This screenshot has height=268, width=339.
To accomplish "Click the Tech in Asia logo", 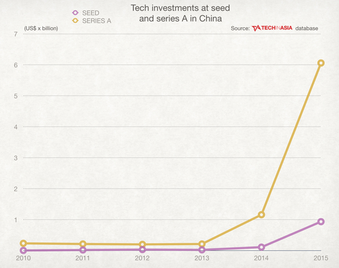I will [272, 28].
